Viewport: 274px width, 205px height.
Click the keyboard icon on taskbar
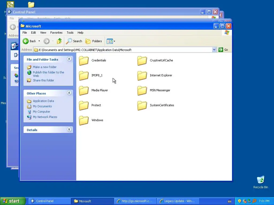click(230, 201)
